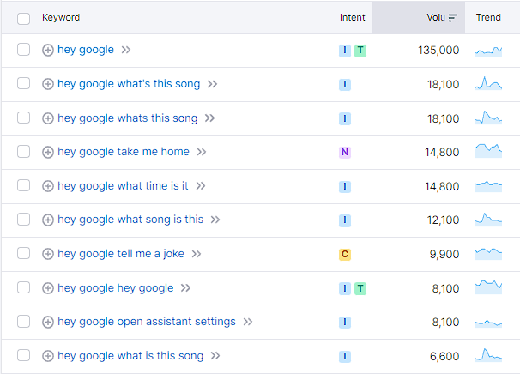
Task: Click 'I' badge for 'open assistant settings' row
Action: (x=345, y=323)
